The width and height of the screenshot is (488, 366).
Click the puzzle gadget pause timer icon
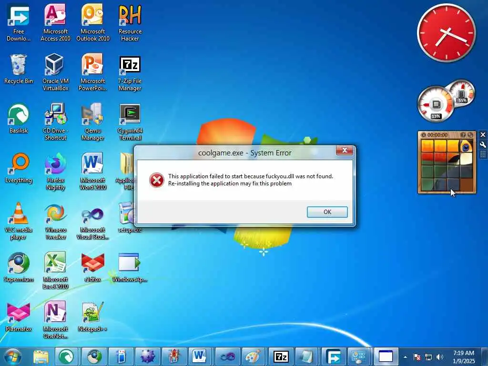(x=423, y=135)
